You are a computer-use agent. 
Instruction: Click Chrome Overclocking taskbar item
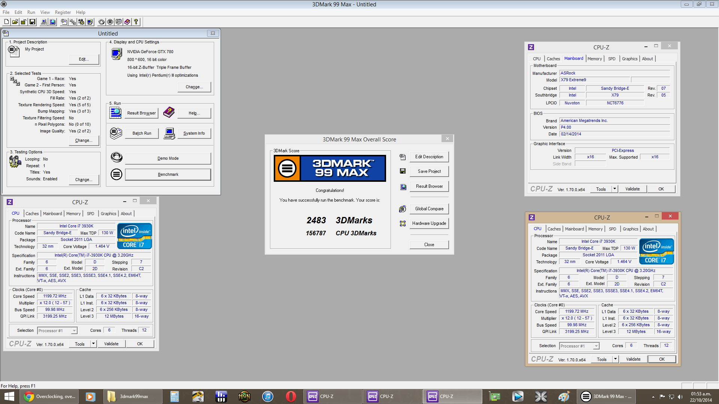(x=50, y=397)
